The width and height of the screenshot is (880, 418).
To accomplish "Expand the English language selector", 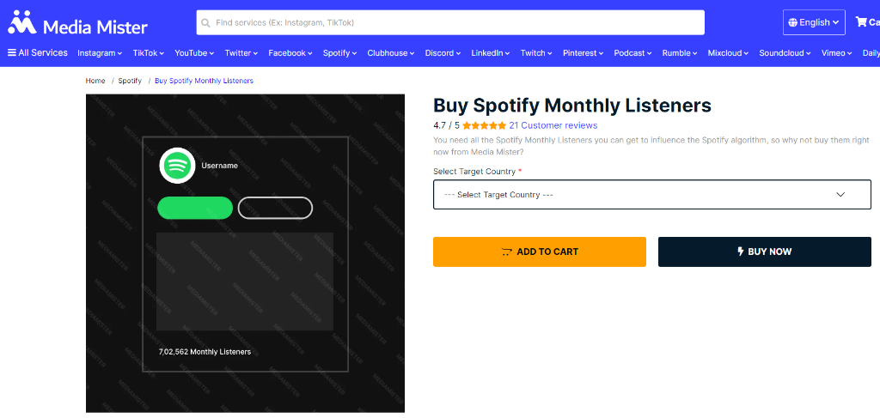I will pos(814,22).
